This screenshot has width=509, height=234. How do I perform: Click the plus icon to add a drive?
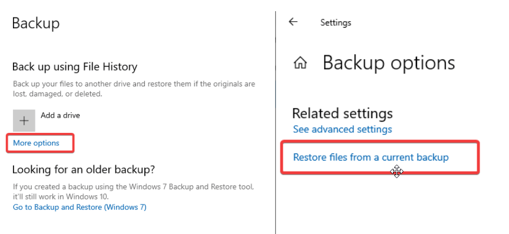[24, 121]
